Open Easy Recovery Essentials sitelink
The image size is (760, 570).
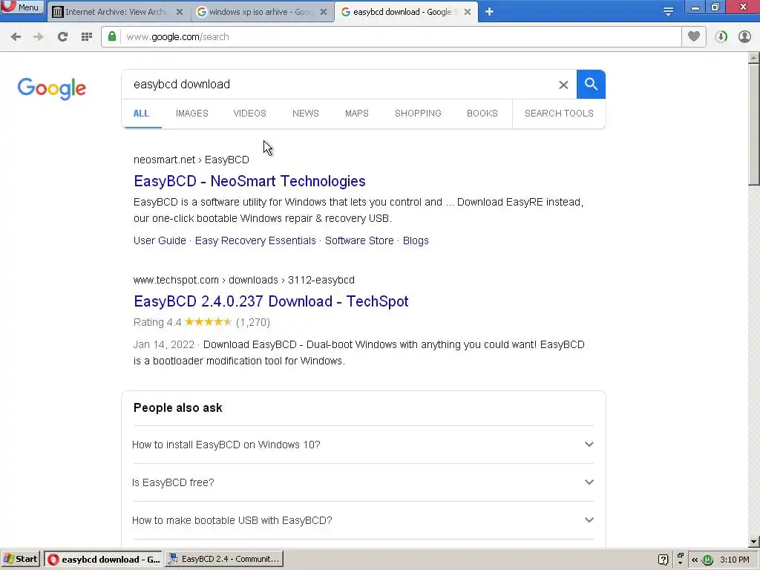(x=255, y=240)
